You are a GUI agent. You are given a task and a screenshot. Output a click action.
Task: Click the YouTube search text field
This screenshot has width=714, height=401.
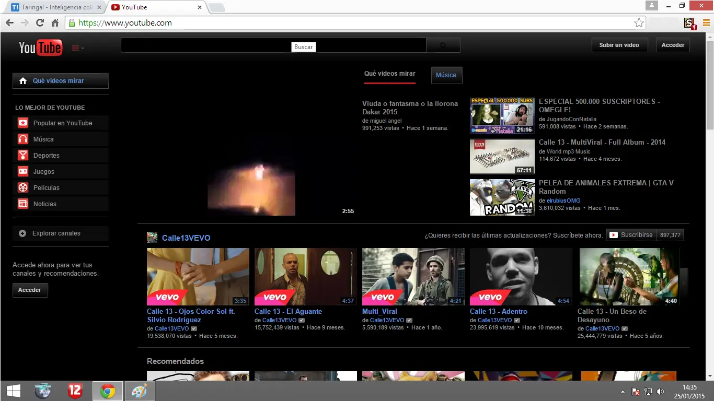coord(273,45)
